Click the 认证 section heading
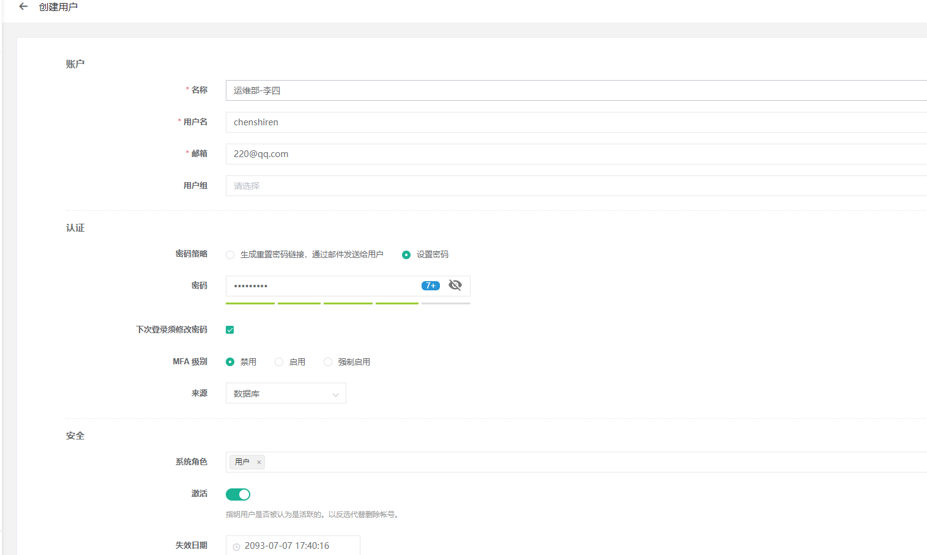The height and width of the screenshot is (555, 927). (x=75, y=227)
